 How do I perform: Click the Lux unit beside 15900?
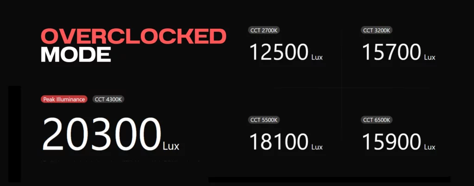(x=430, y=147)
